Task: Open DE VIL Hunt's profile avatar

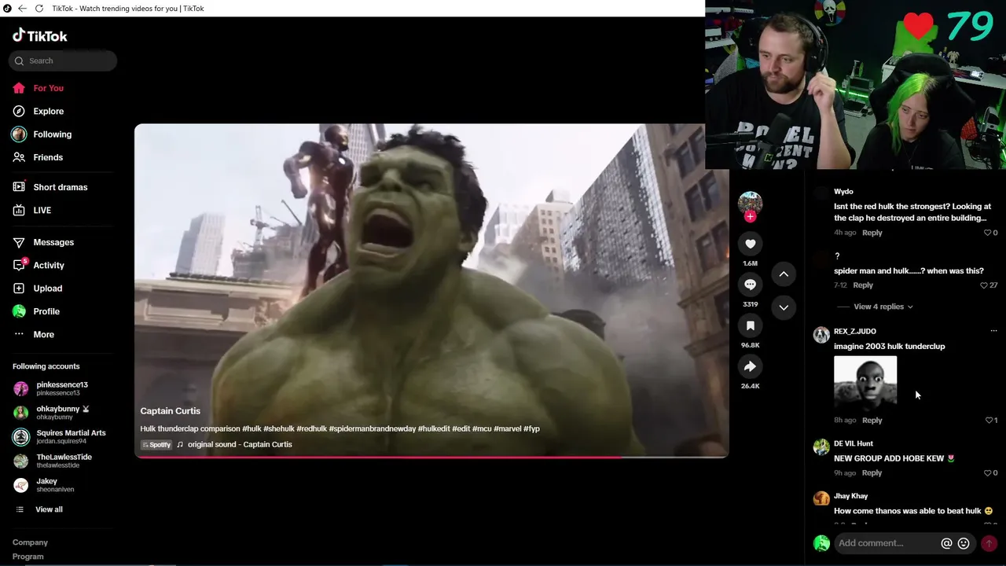Action: tap(821, 447)
